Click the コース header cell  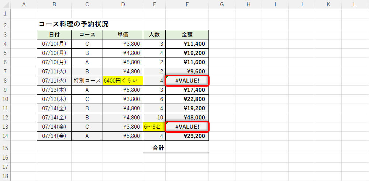pos(87,35)
